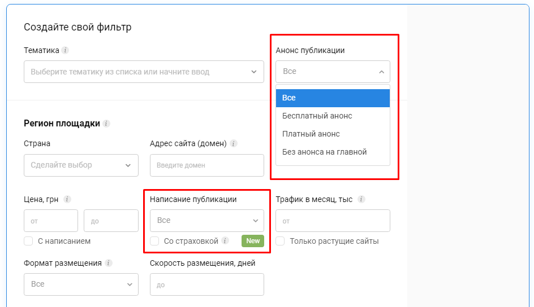Viewport: 534px width, 307px height.
Task: Check Только растущие сайты option
Action: [280, 241]
